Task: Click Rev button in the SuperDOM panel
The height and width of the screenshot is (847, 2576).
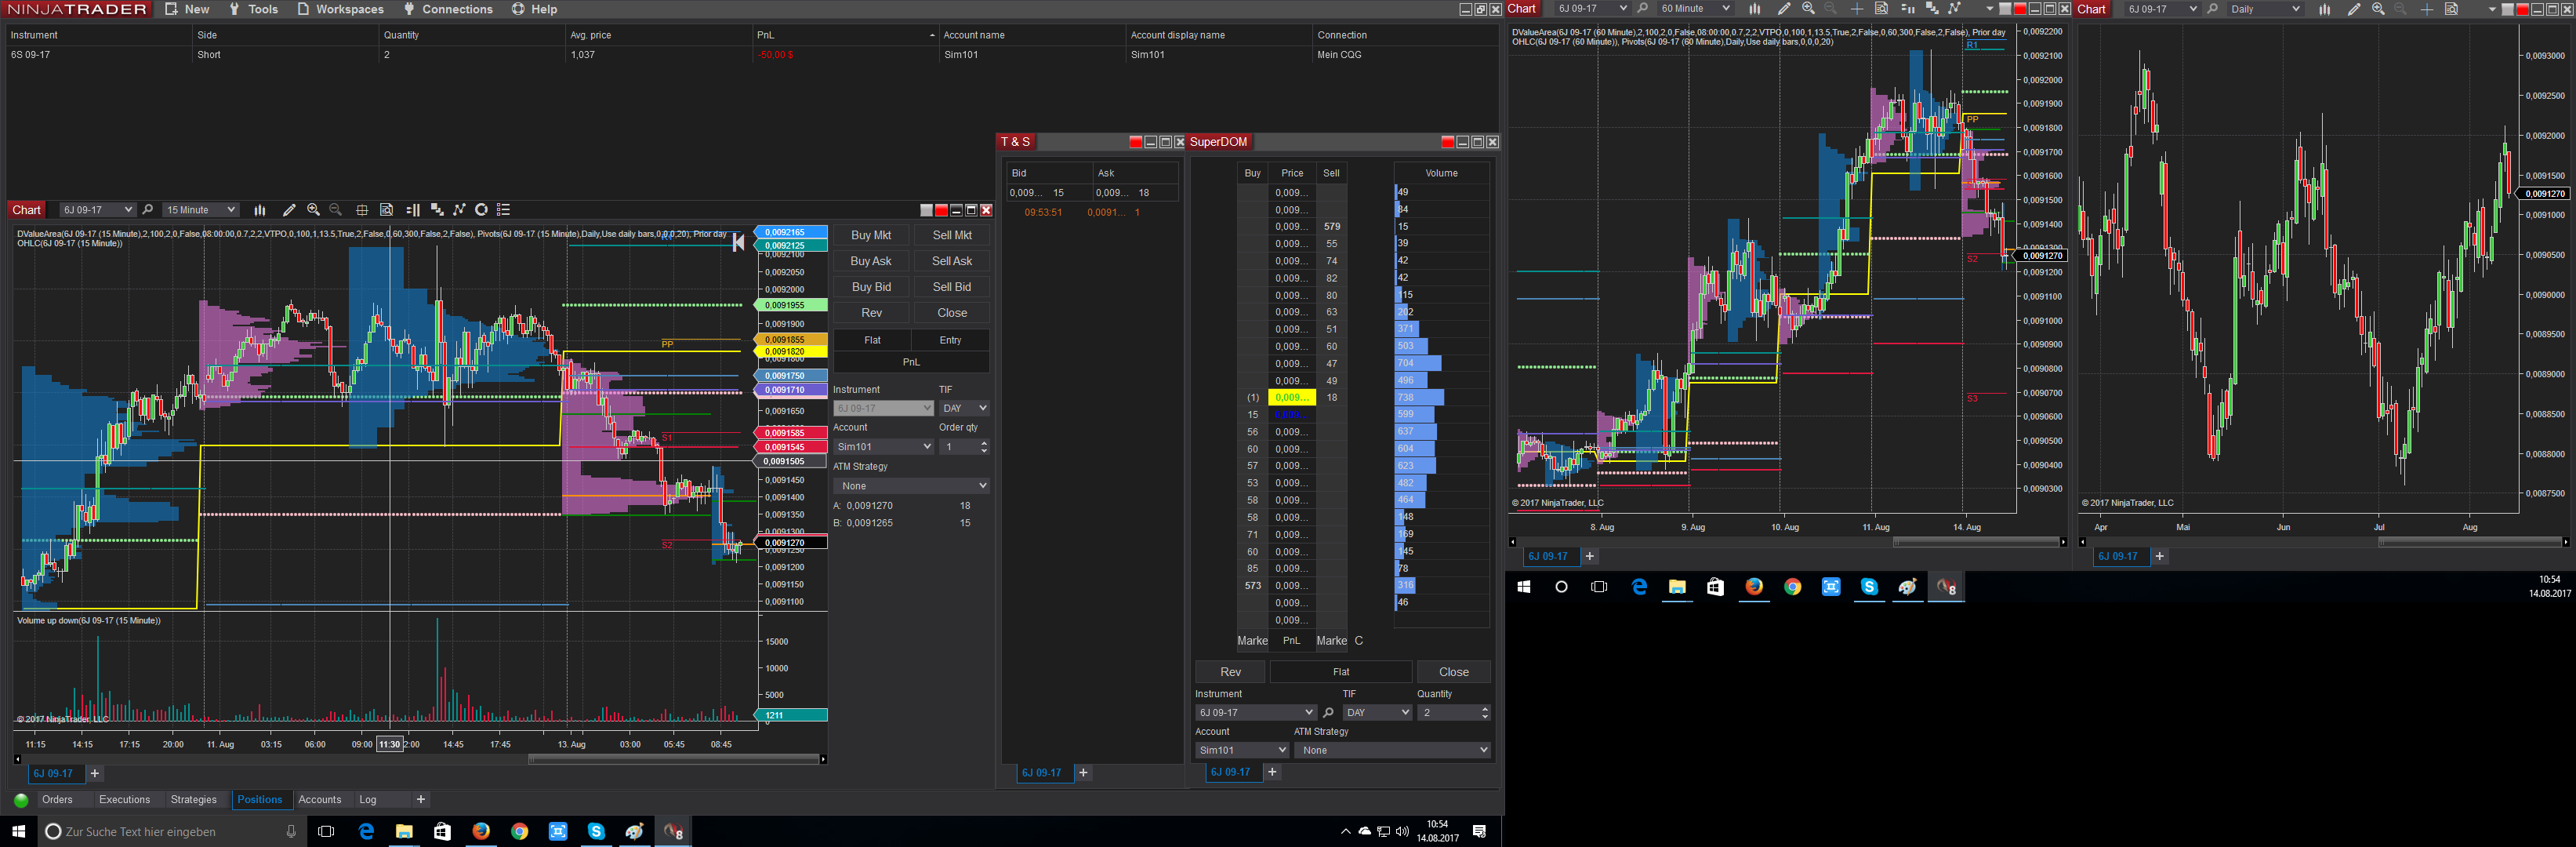Action: point(1230,672)
